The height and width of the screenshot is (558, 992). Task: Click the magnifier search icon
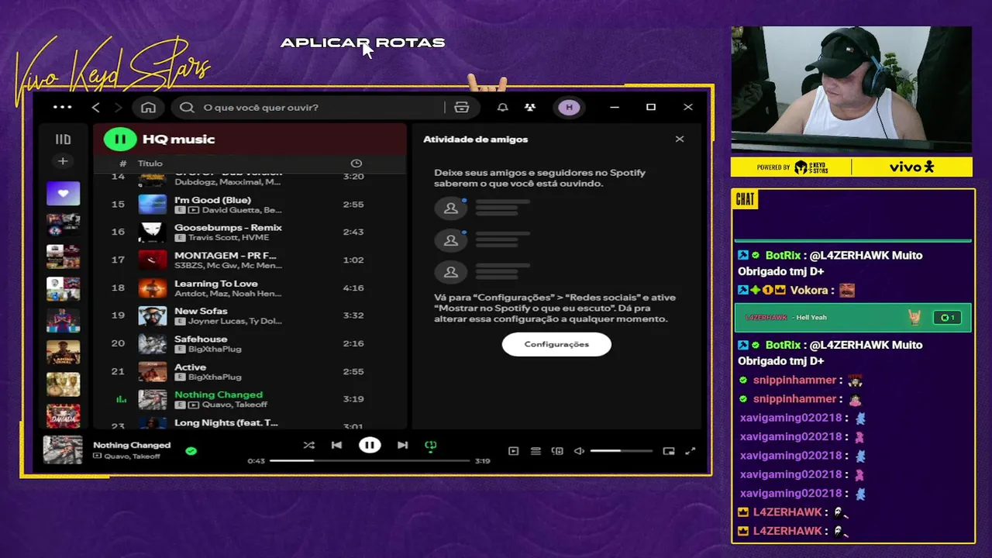187,107
